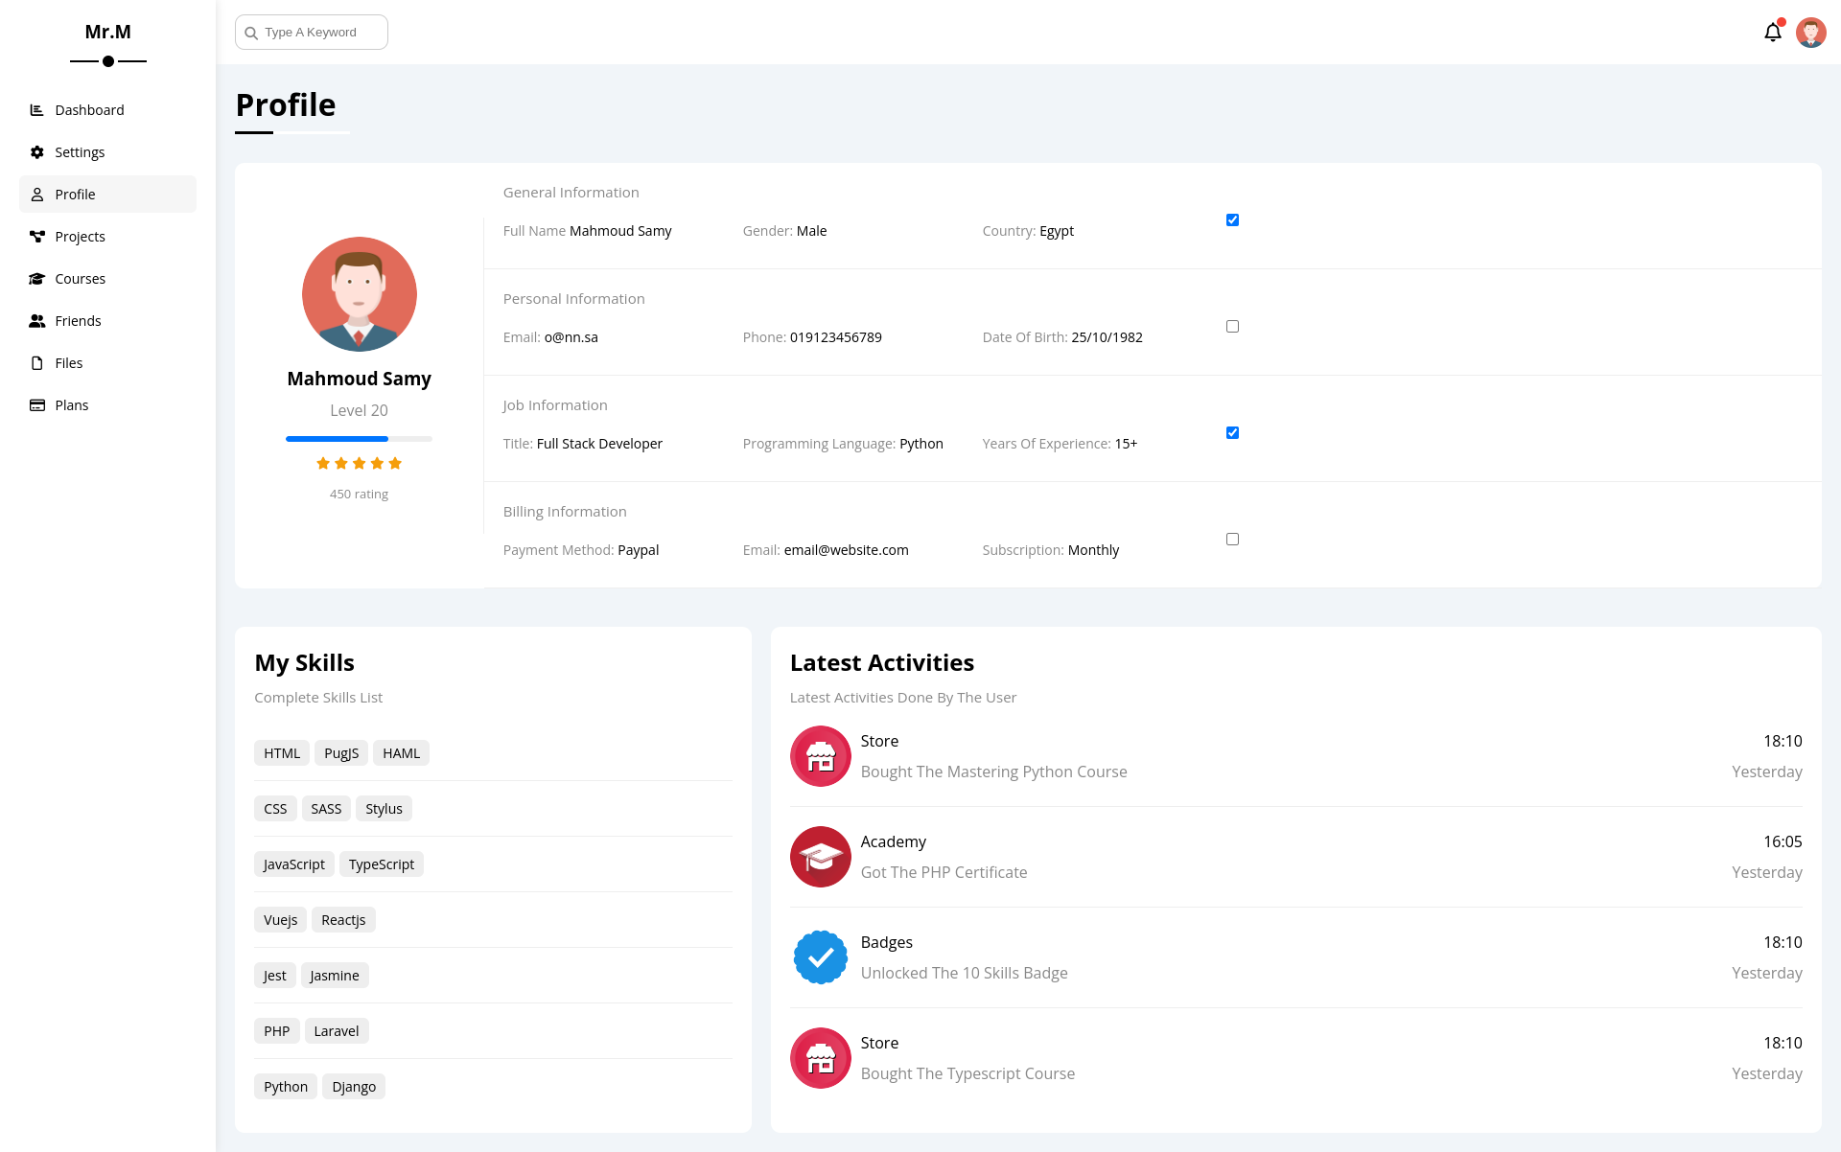Enable the Billing Information checkbox
This screenshot has height=1152, width=1841.
(x=1232, y=540)
